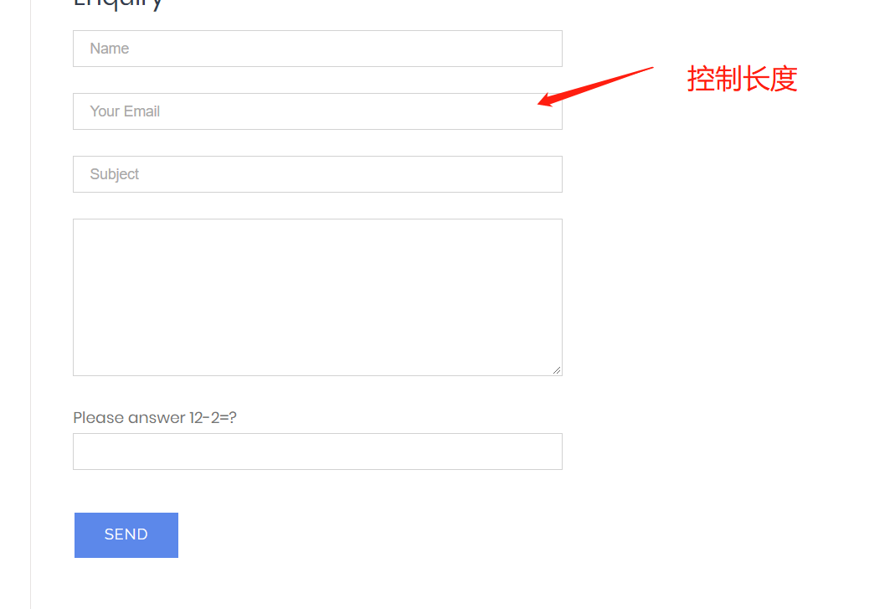Focus the Name input field
This screenshot has width=895, height=609.
tap(317, 49)
